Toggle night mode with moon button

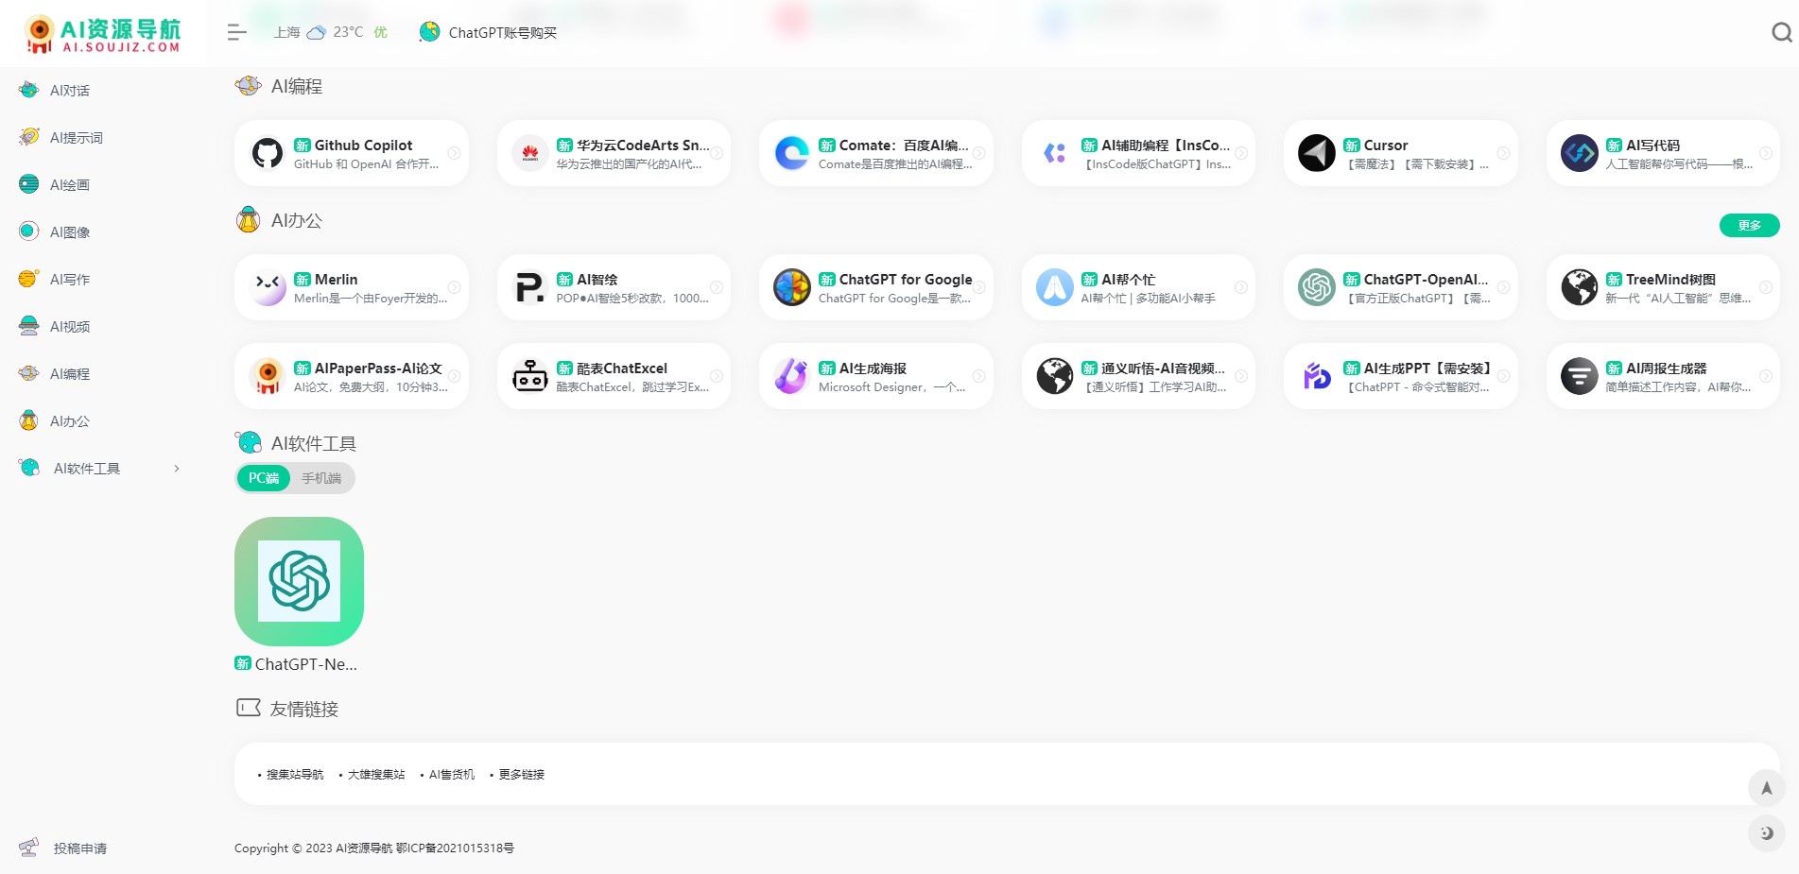[1766, 833]
